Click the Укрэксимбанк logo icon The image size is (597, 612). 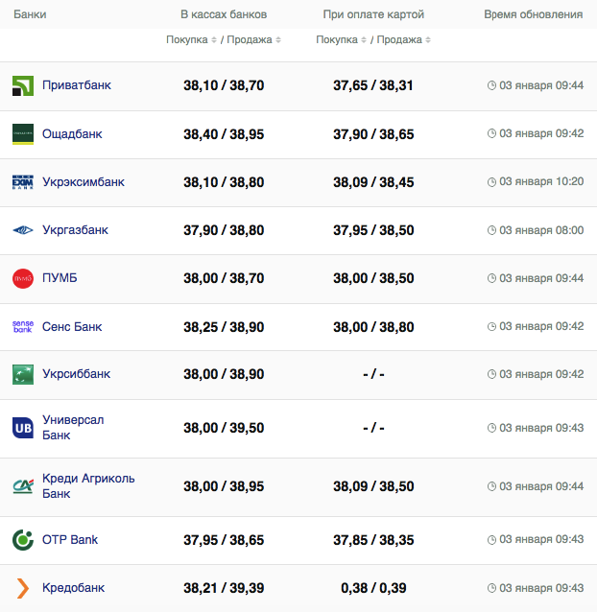pyautogui.click(x=23, y=182)
